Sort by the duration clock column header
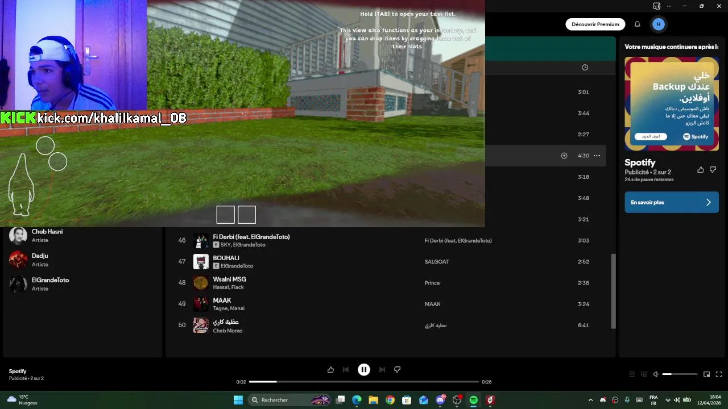728x409 pixels. [x=585, y=68]
